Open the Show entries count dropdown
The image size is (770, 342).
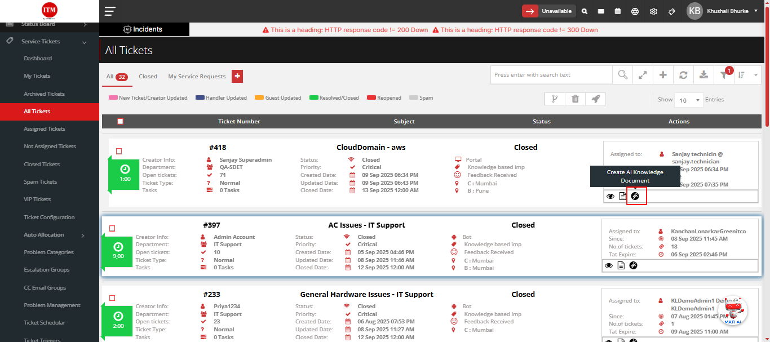tap(689, 100)
